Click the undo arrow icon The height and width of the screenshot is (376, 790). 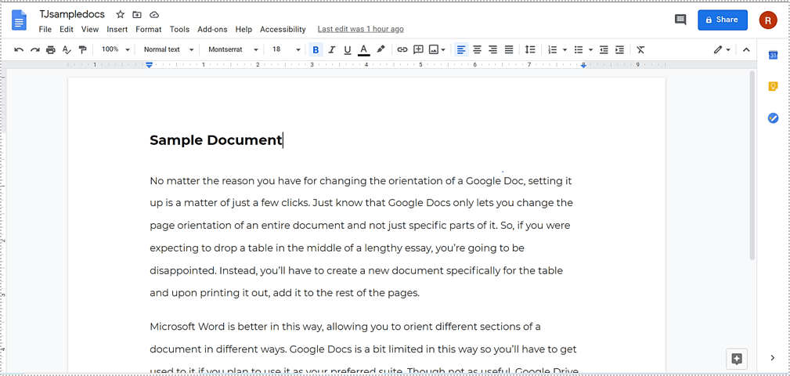pyautogui.click(x=19, y=49)
